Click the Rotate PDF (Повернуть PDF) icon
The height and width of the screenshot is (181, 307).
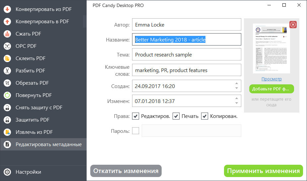[x=7, y=95]
